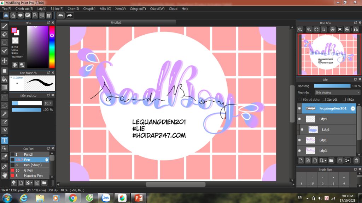
Task: Open the Lớp(L) menu
Action: (x=42, y=8)
